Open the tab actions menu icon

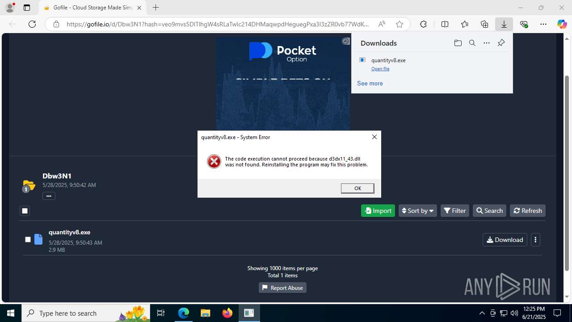tap(27, 8)
